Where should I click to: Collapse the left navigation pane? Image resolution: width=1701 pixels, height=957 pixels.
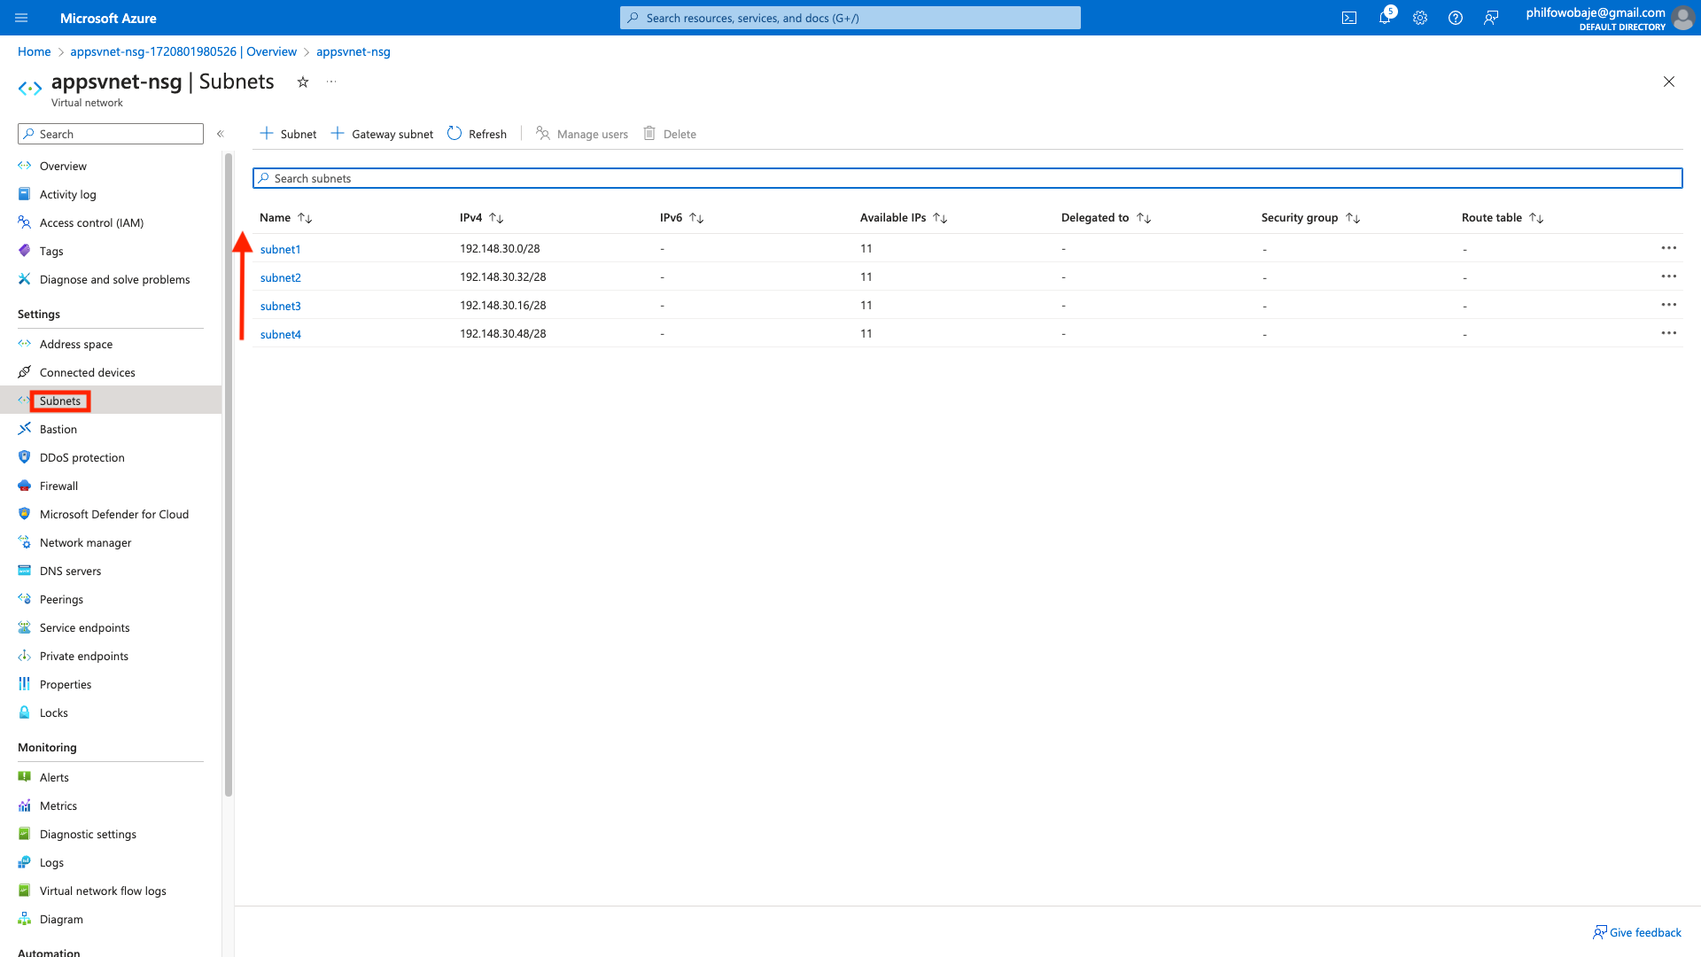tap(221, 134)
